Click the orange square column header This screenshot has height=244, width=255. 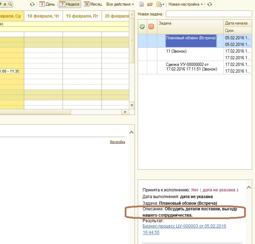pyautogui.click(x=151, y=27)
